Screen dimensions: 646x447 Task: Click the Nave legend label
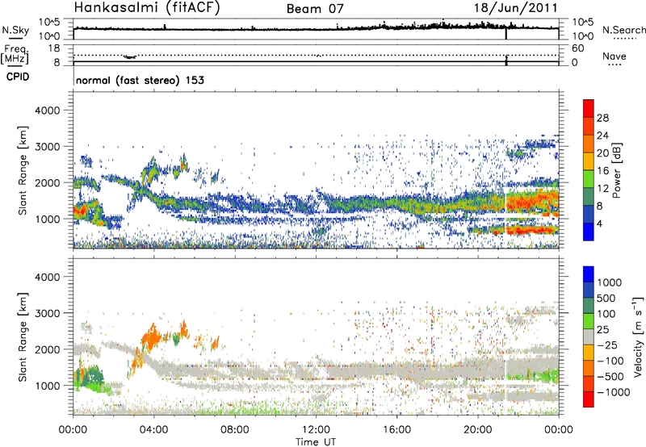pyautogui.click(x=615, y=56)
